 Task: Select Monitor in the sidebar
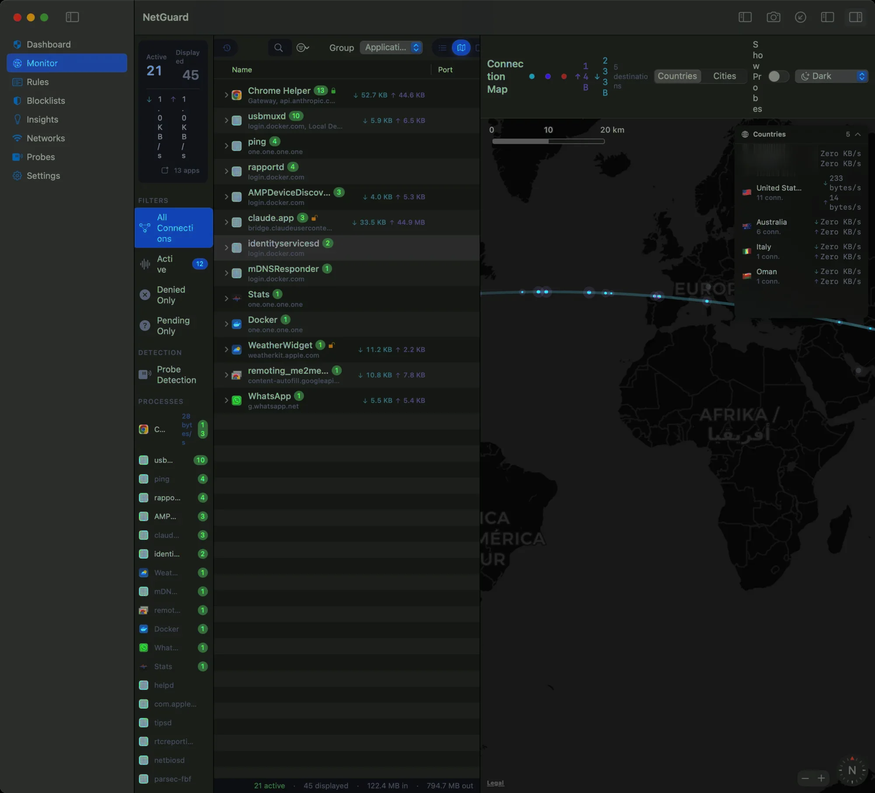66,63
